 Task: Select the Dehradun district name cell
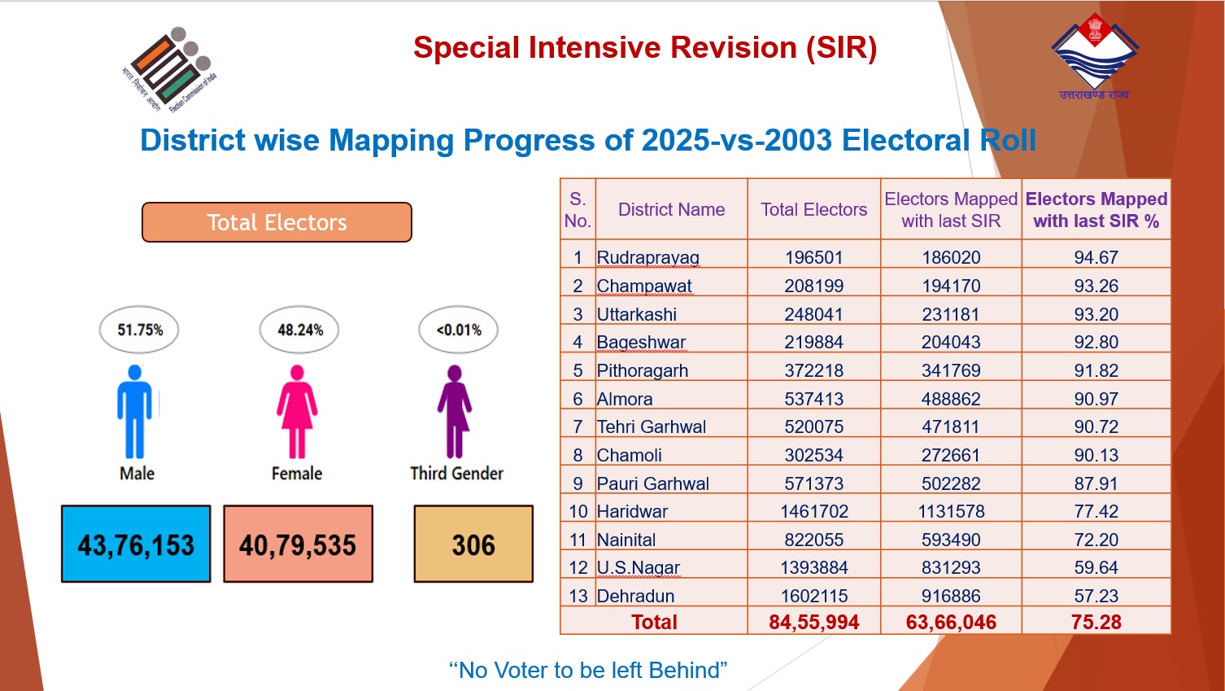635,596
